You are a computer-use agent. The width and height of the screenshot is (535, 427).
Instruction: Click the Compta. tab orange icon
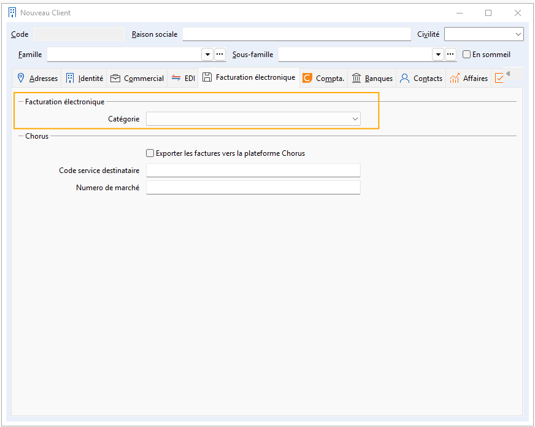tap(307, 78)
